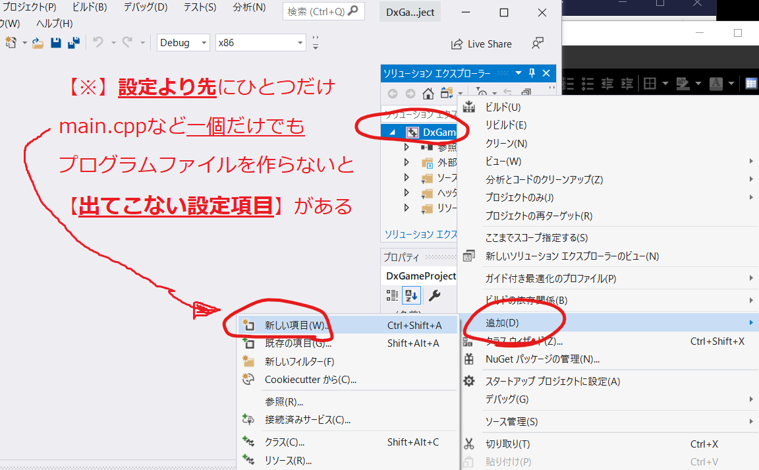Open the デバッグ(D) menu in the menu bar
The width and height of the screenshot is (759, 470).
[x=145, y=7]
